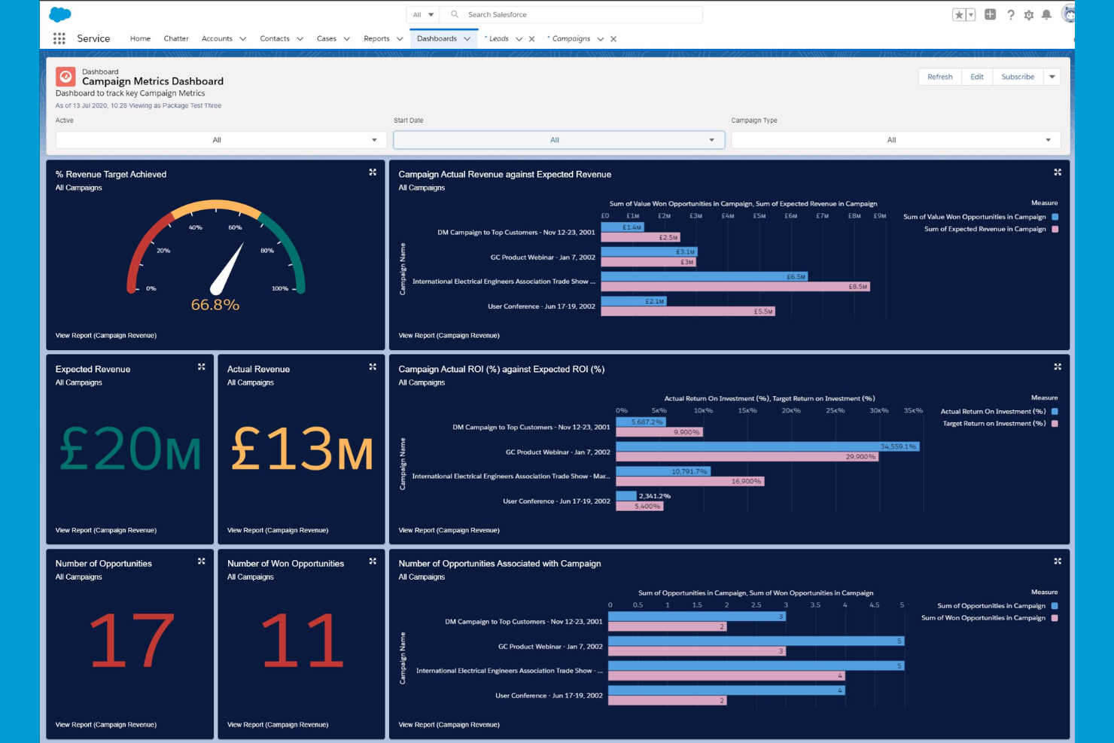Switch to the Leads tab
This screenshot has width=1114, height=743.
[499, 38]
